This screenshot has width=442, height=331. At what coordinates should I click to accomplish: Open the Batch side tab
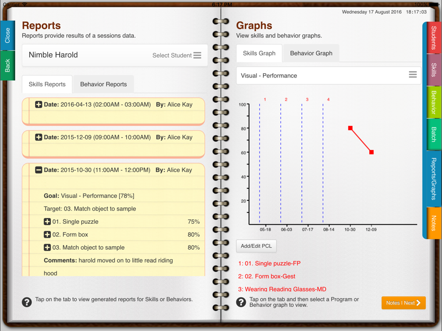pos(433,135)
